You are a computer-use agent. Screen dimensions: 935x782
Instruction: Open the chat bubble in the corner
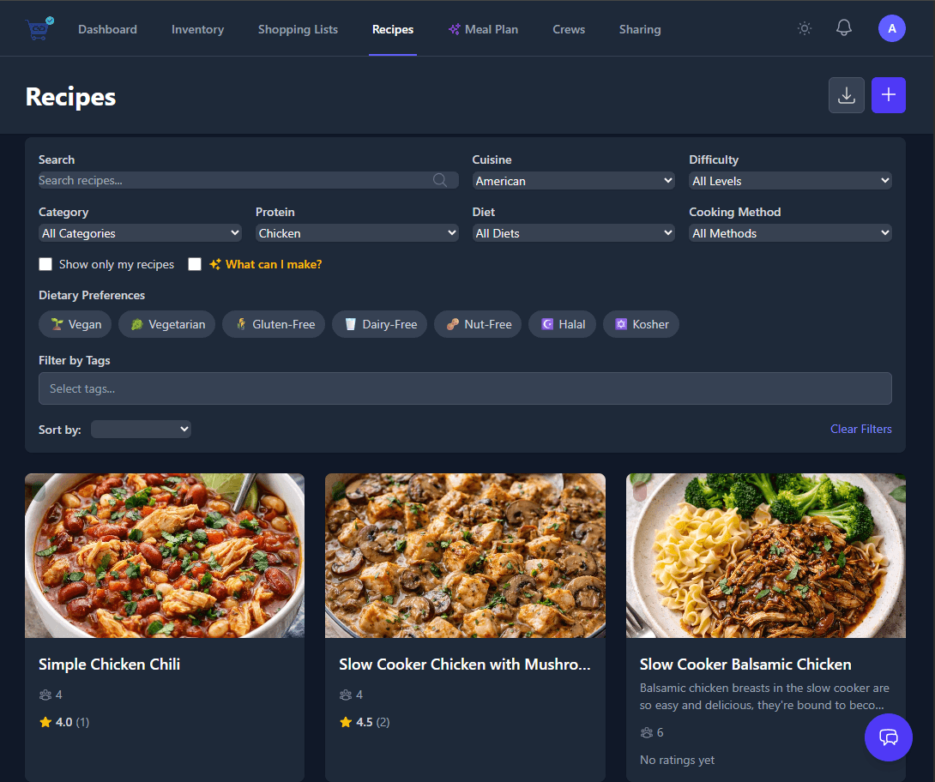(x=889, y=737)
